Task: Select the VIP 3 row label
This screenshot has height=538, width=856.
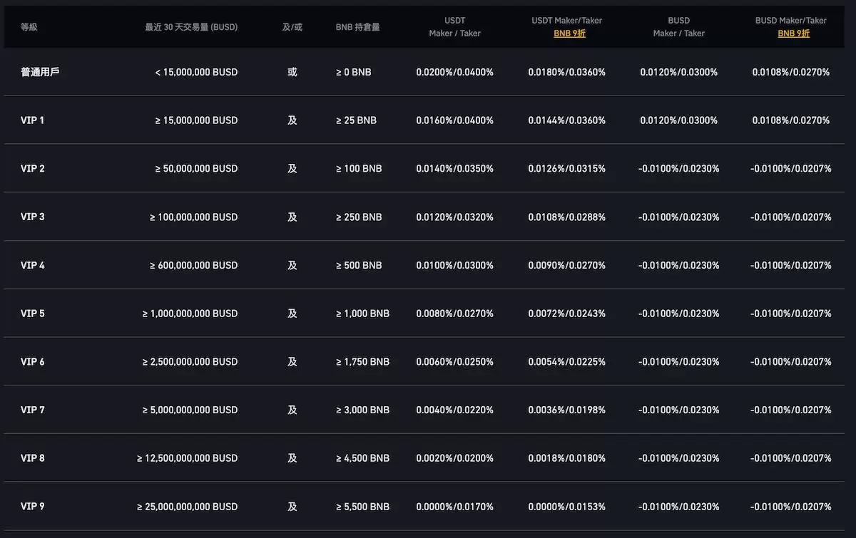Action: pos(33,217)
